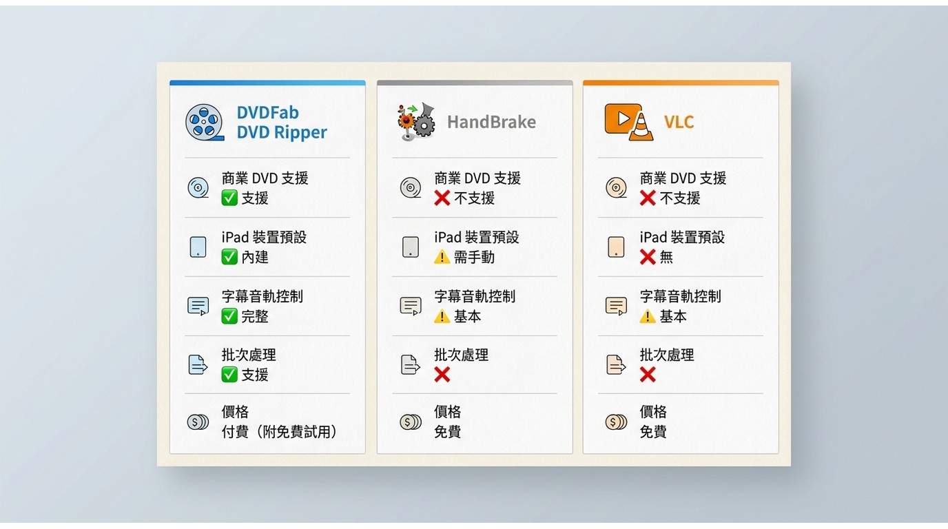The width and height of the screenshot is (948, 529).
Task: Click 字幕音軌控制 label in VLC column
Action: (680, 296)
